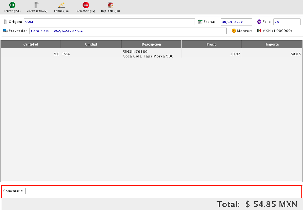Click the Importe column header
This screenshot has width=303, height=210.
click(272, 44)
